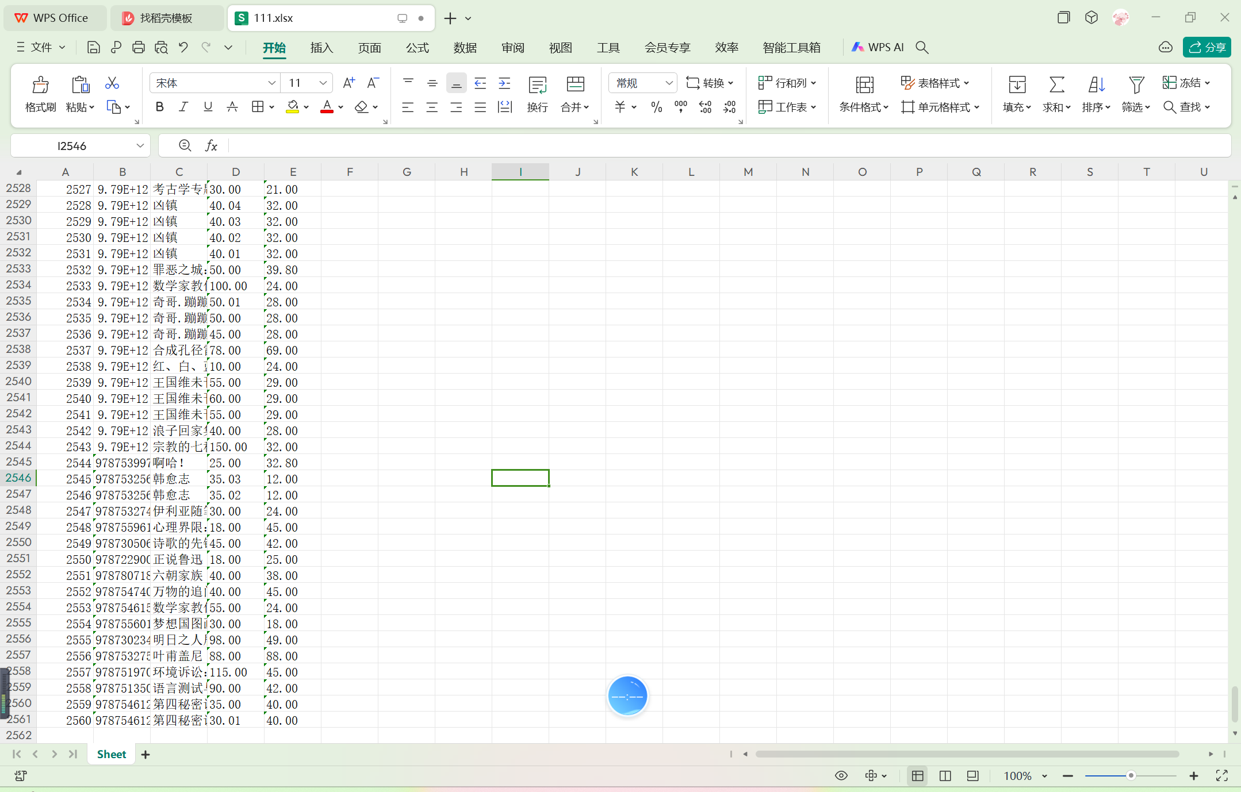Click the Wrap Text icon
Viewport: 1241px width, 792px height.
[537, 85]
